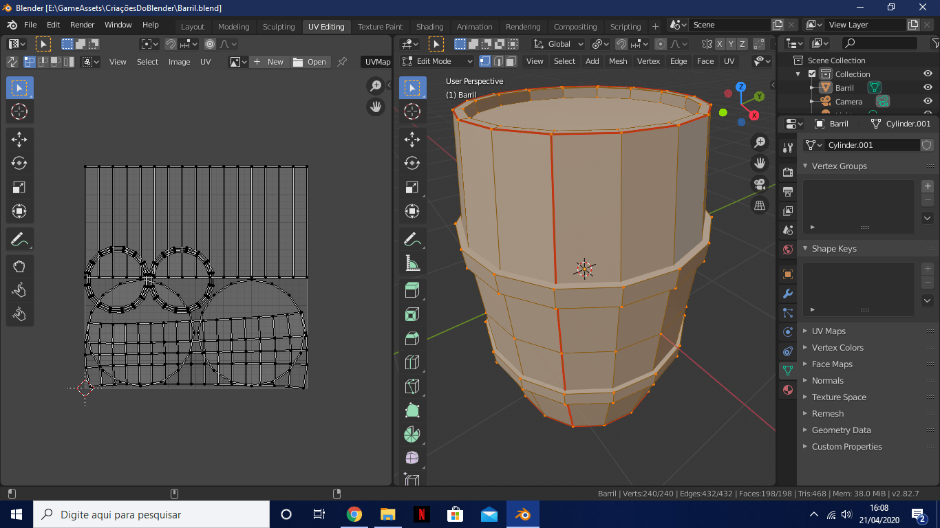940x528 pixels.
Task: Activate the Loop Cut tool
Action: [412, 362]
